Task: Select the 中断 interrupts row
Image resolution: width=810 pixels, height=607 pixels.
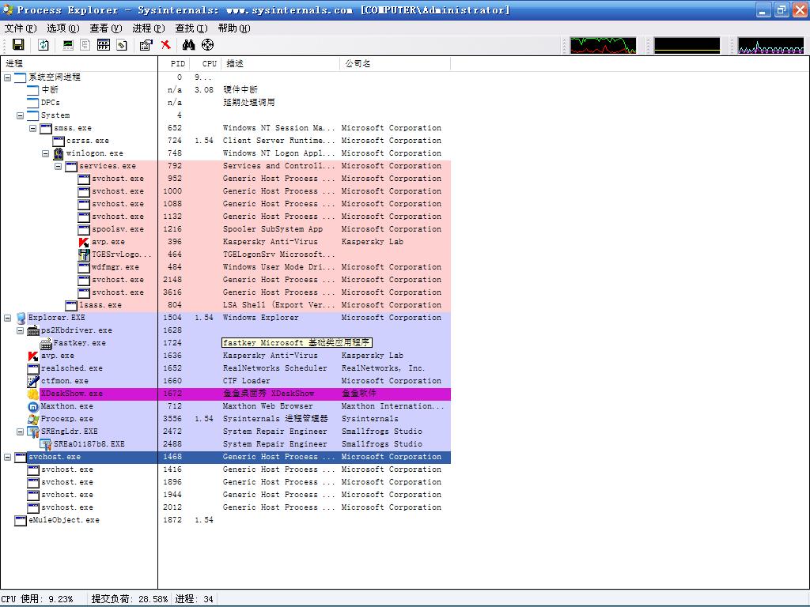Action: pyautogui.click(x=225, y=90)
